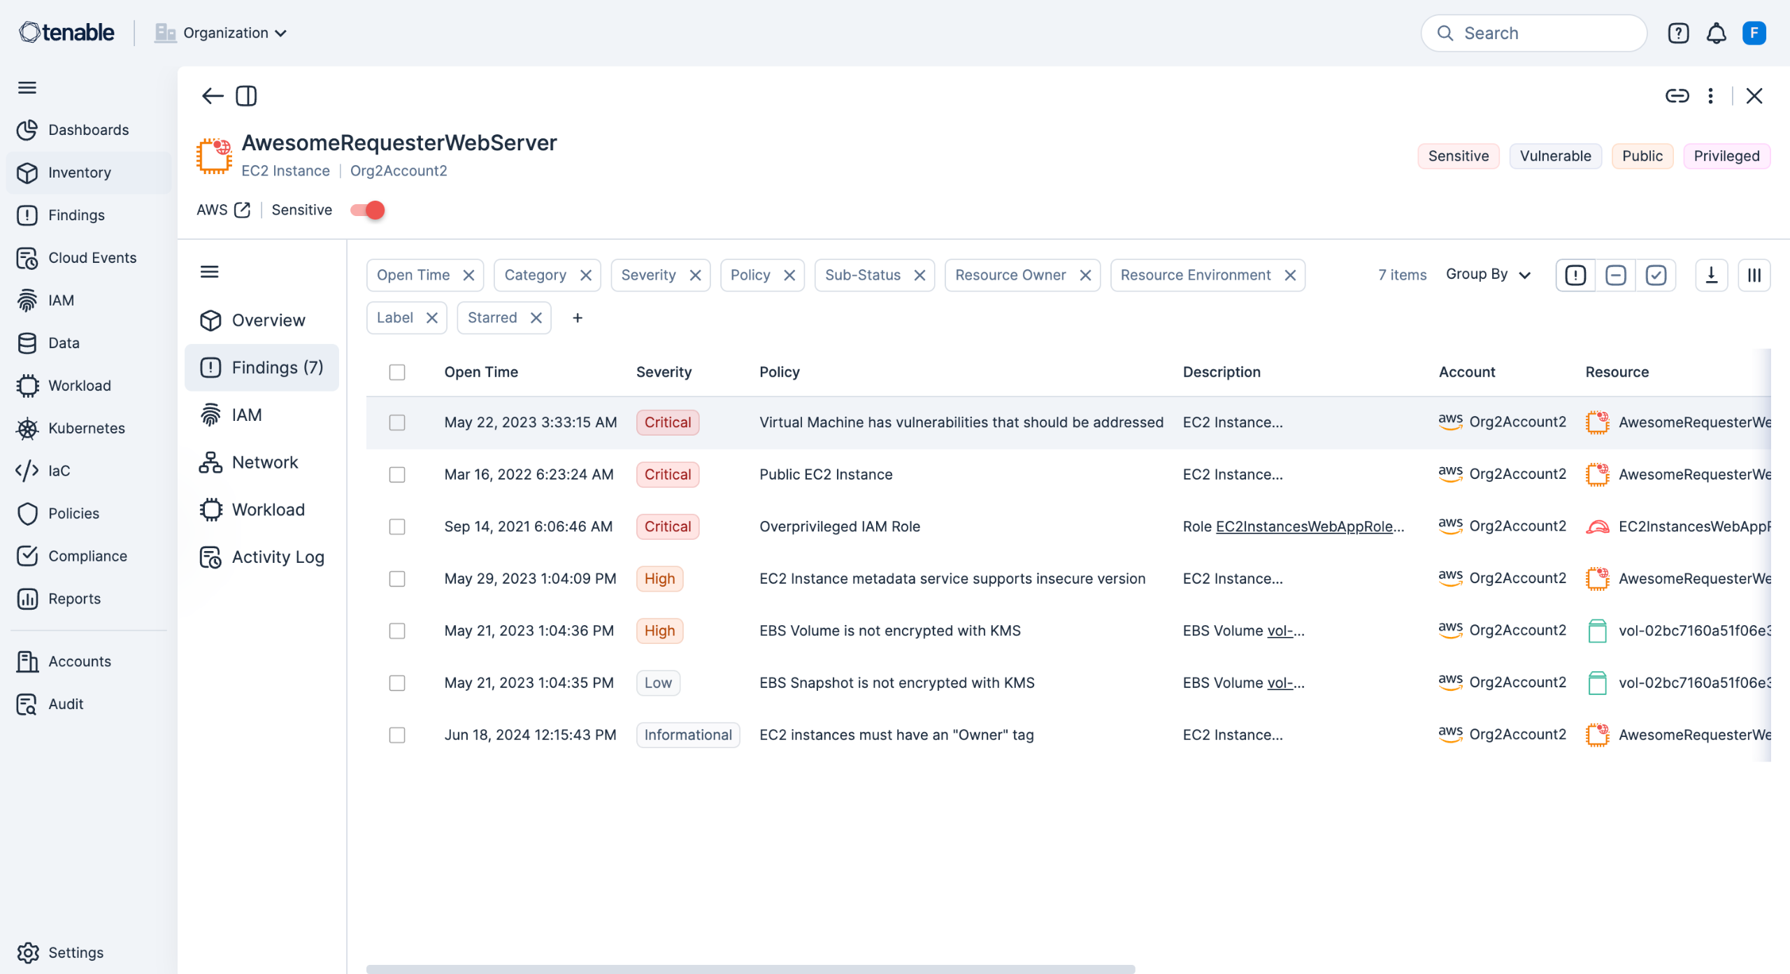Click the copy link icon

tap(1677, 96)
